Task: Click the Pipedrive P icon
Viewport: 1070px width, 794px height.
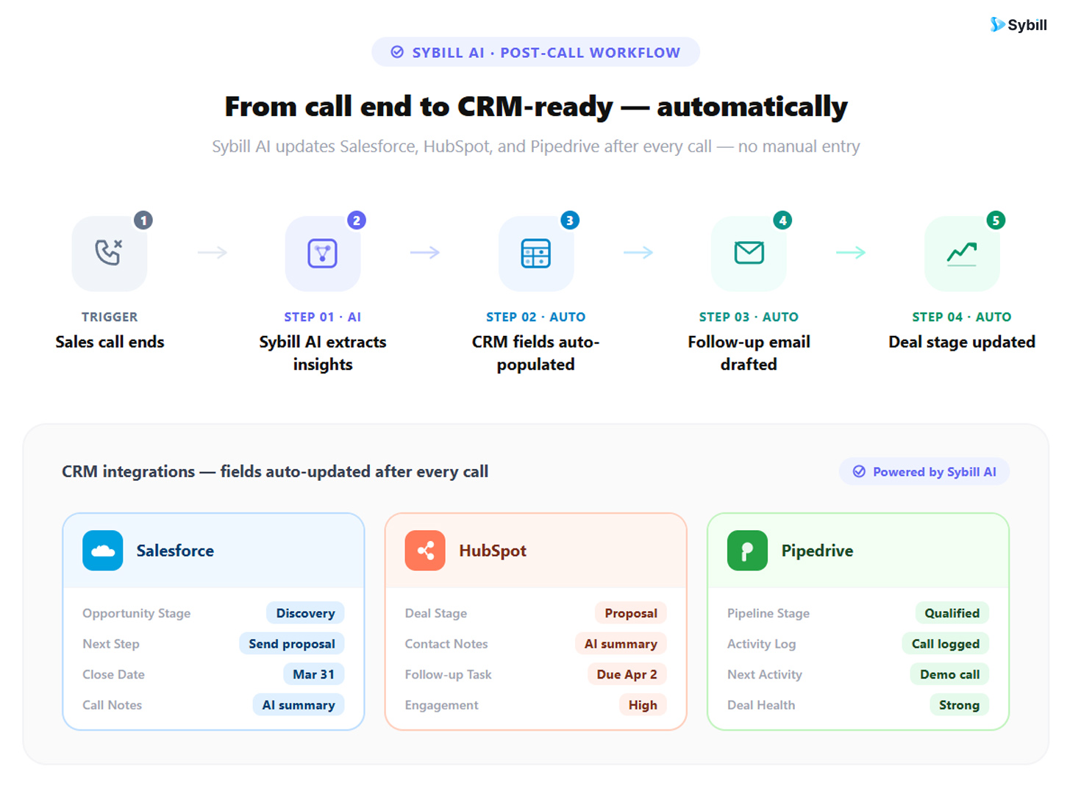Action: [x=747, y=551]
